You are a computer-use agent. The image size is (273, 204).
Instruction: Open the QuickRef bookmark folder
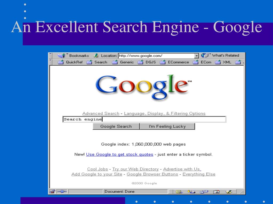pyautogui.click(x=70, y=62)
